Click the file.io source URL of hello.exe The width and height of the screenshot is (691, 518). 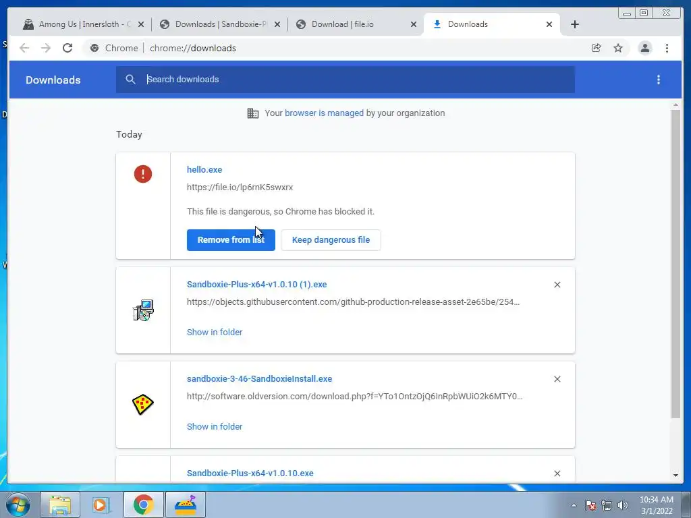[240, 188]
